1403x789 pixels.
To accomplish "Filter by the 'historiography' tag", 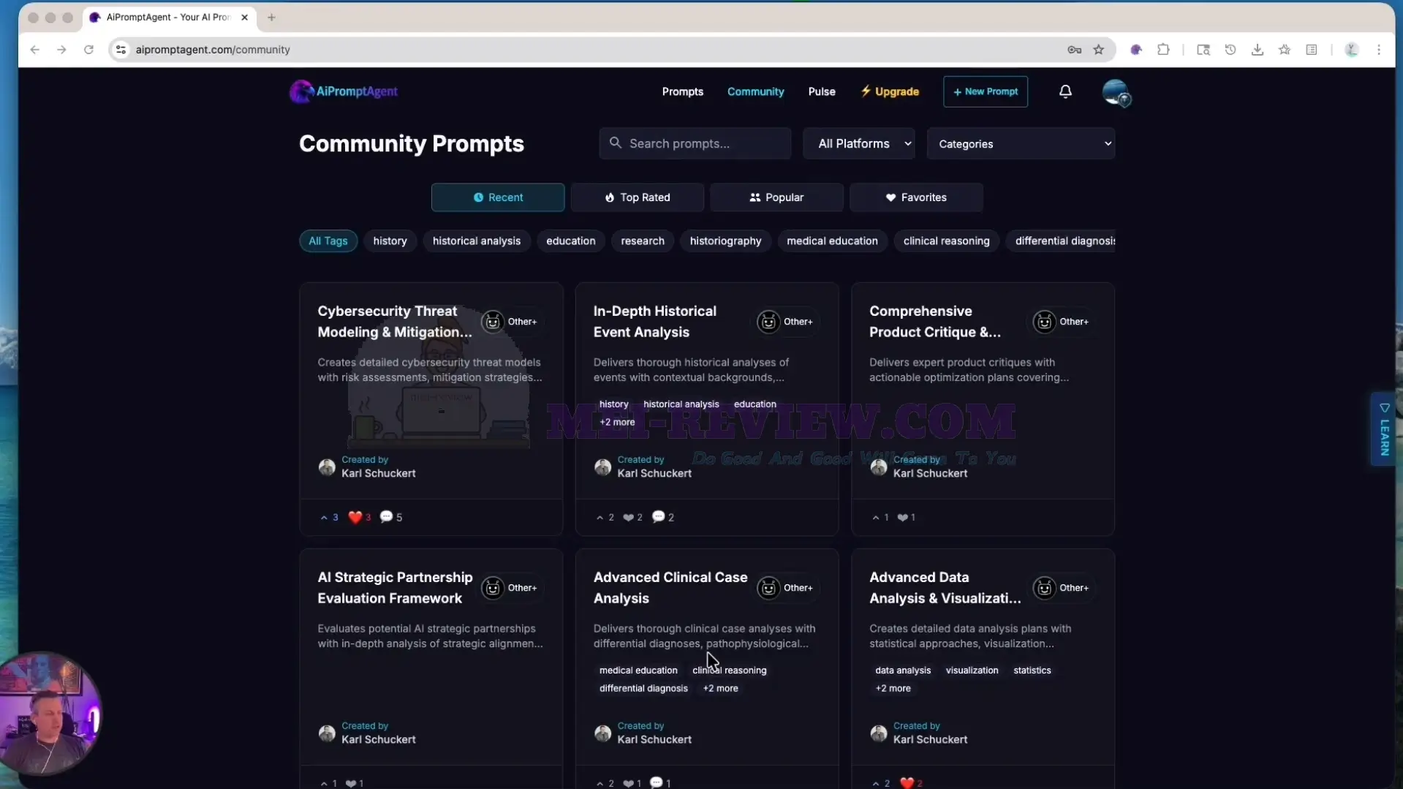I will click(725, 241).
